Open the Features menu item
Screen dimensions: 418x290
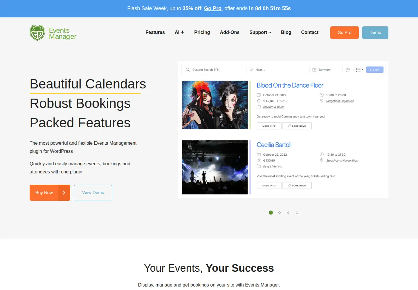pos(155,32)
